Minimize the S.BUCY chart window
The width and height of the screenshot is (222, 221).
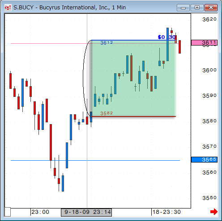(183, 8)
